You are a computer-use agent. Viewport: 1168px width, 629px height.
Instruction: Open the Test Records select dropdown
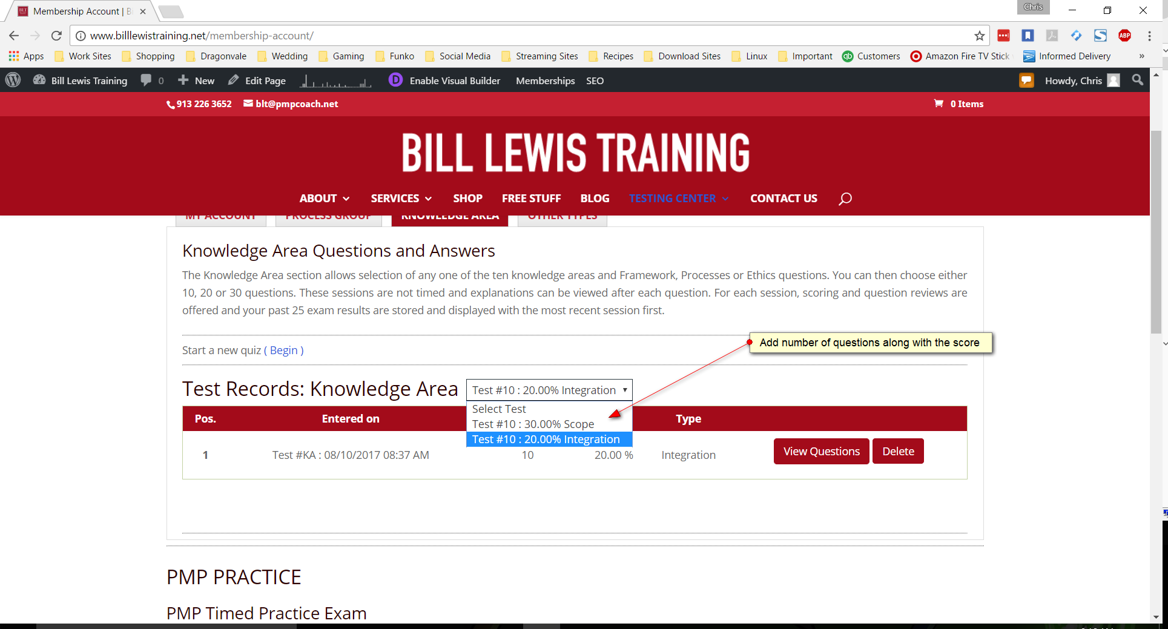click(549, 390)
